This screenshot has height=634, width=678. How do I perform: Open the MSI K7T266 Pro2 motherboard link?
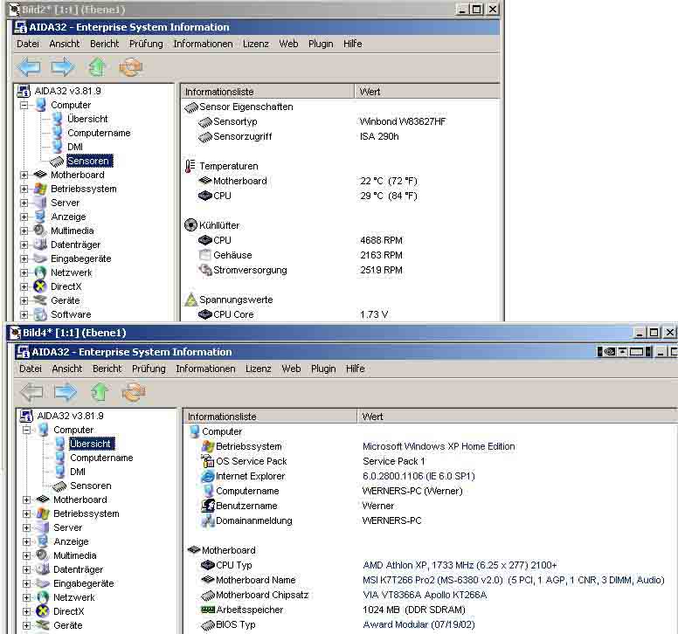click(x=513, y=580)
